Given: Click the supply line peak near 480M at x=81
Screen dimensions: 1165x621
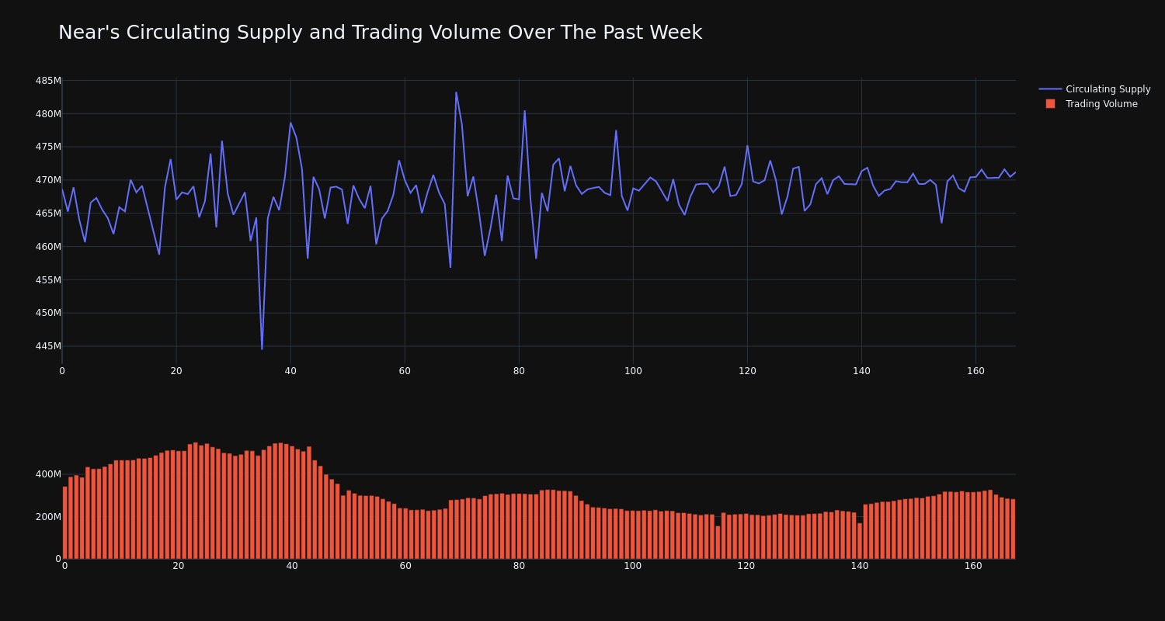Looking at the screenshot, I should 524,111.
